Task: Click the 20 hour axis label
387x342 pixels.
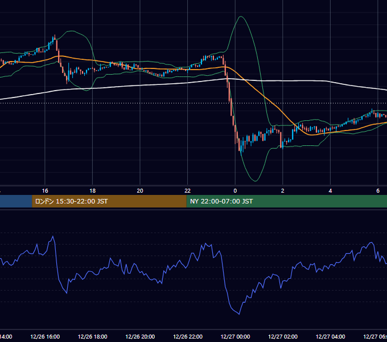Action: pos(140,191)
